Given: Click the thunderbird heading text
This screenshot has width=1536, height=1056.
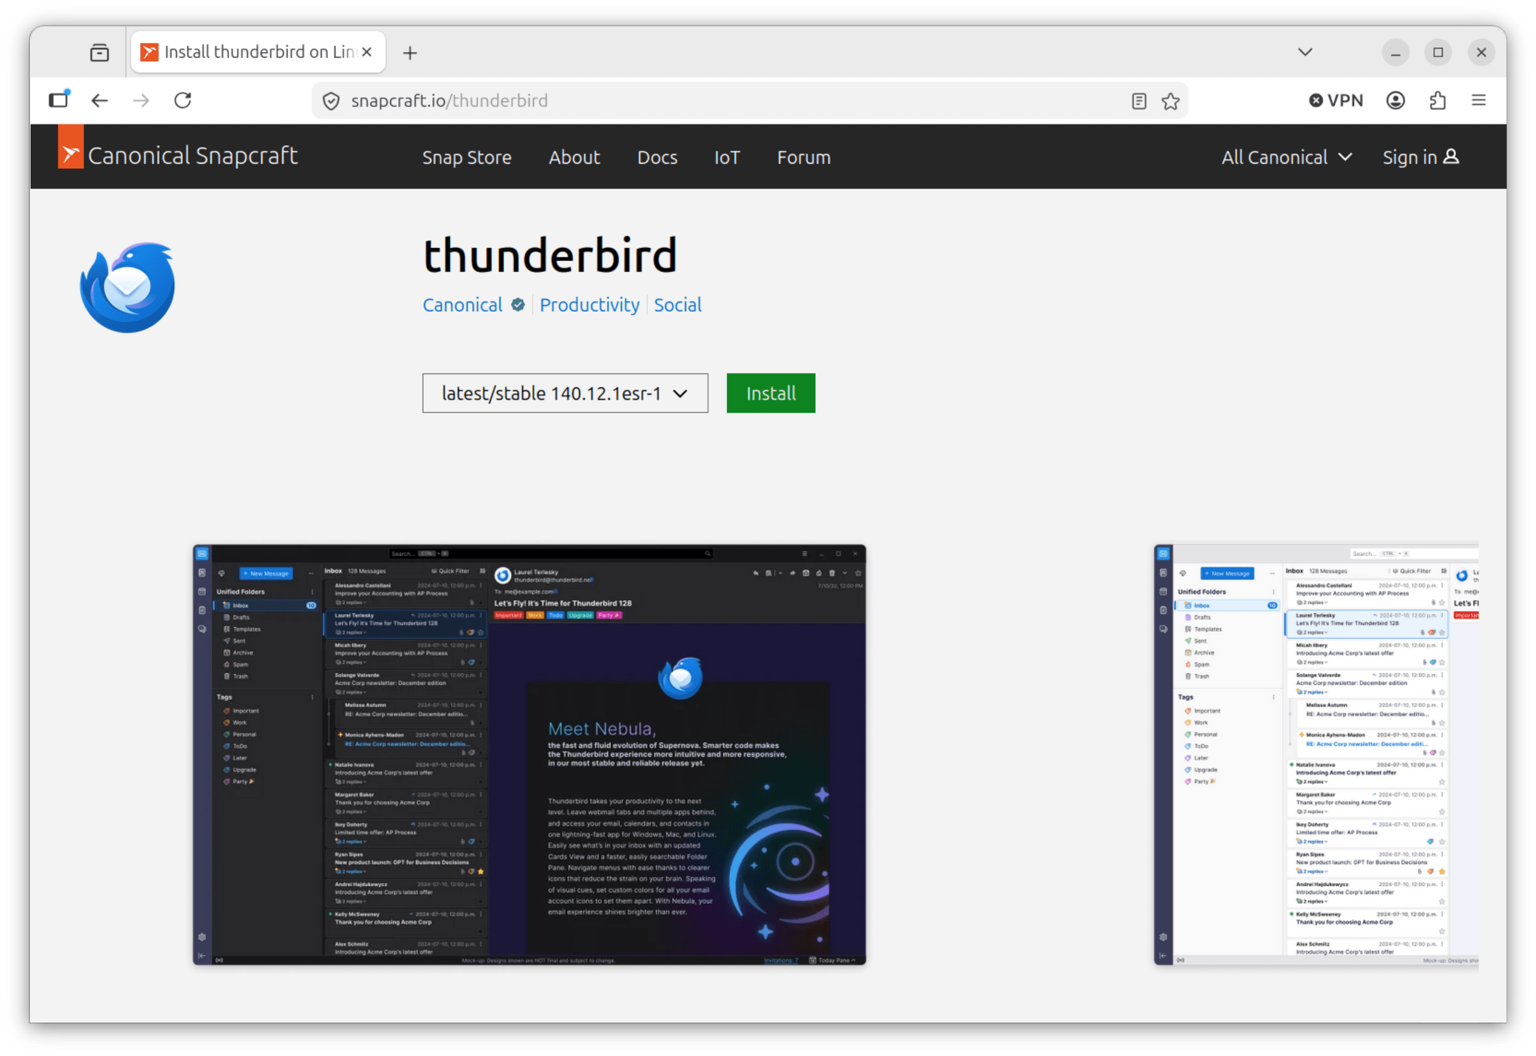Looking at the screenshot, I should tap(550, 255).
